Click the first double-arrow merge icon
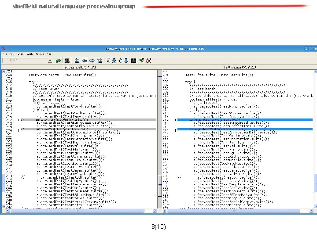The width and height of the screenshot is (317, 237). [77, 61]
